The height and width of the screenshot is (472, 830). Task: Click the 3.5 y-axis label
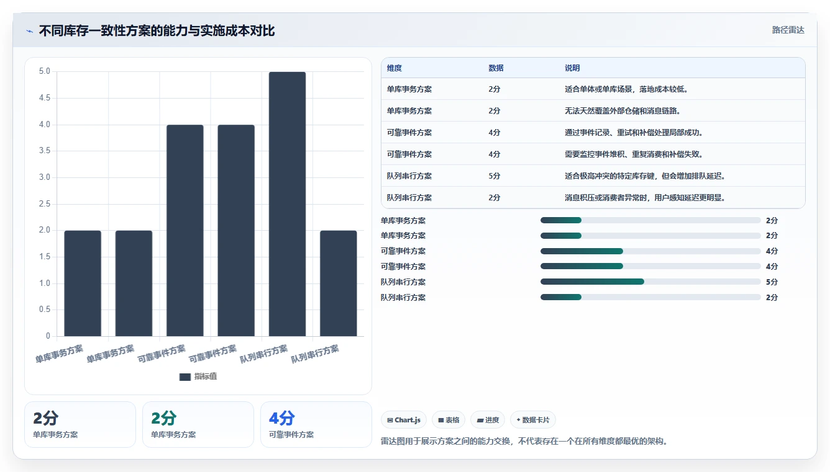[x=44, y=151]
